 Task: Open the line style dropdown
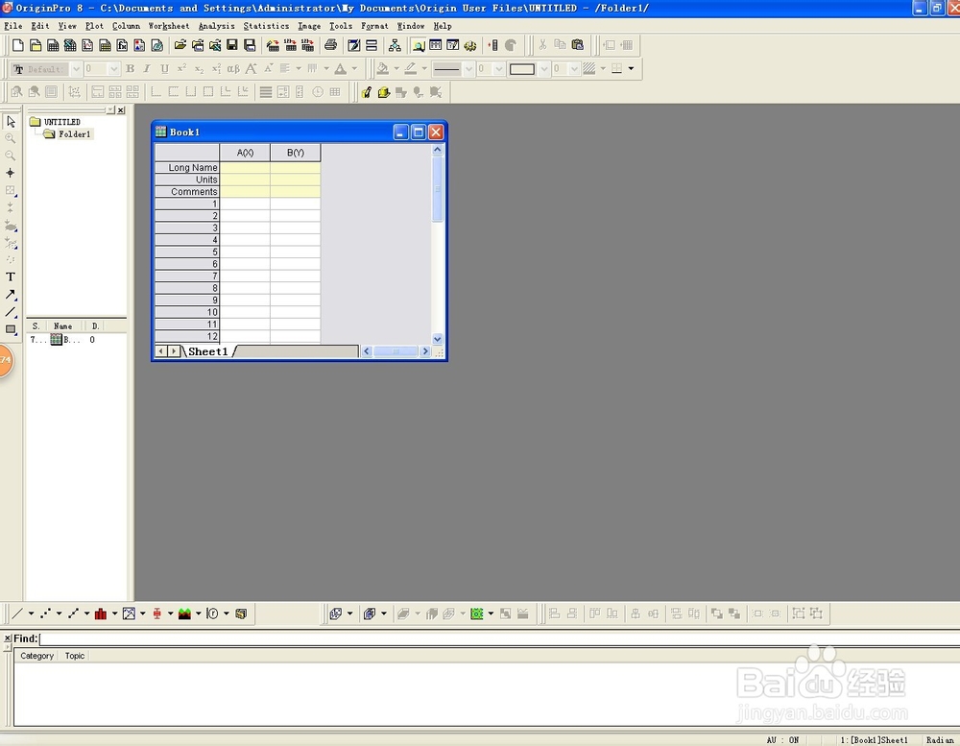469,68
